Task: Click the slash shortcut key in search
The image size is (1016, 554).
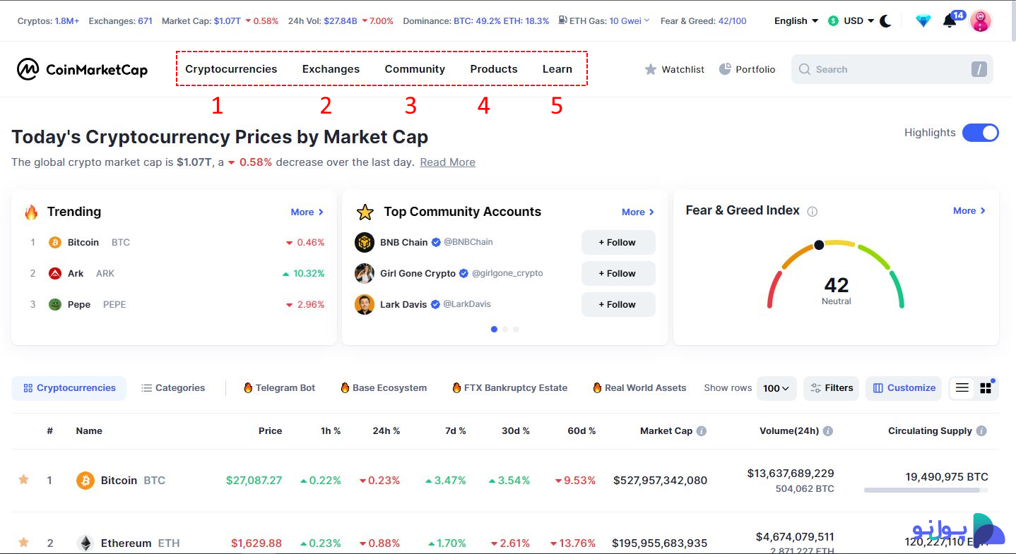Action: [x=979, y=69]
